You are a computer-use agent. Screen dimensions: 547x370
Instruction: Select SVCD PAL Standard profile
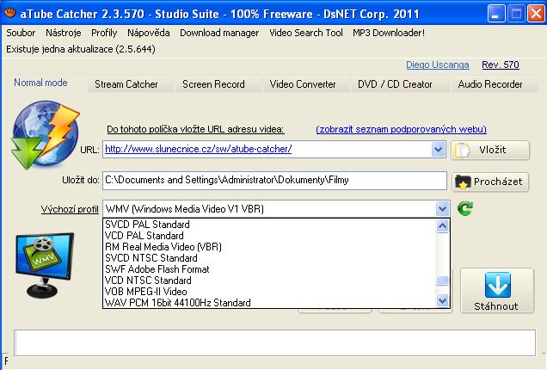tap(270, 225)
